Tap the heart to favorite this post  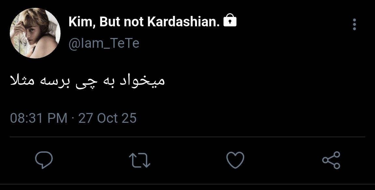(x=235, y=160)
